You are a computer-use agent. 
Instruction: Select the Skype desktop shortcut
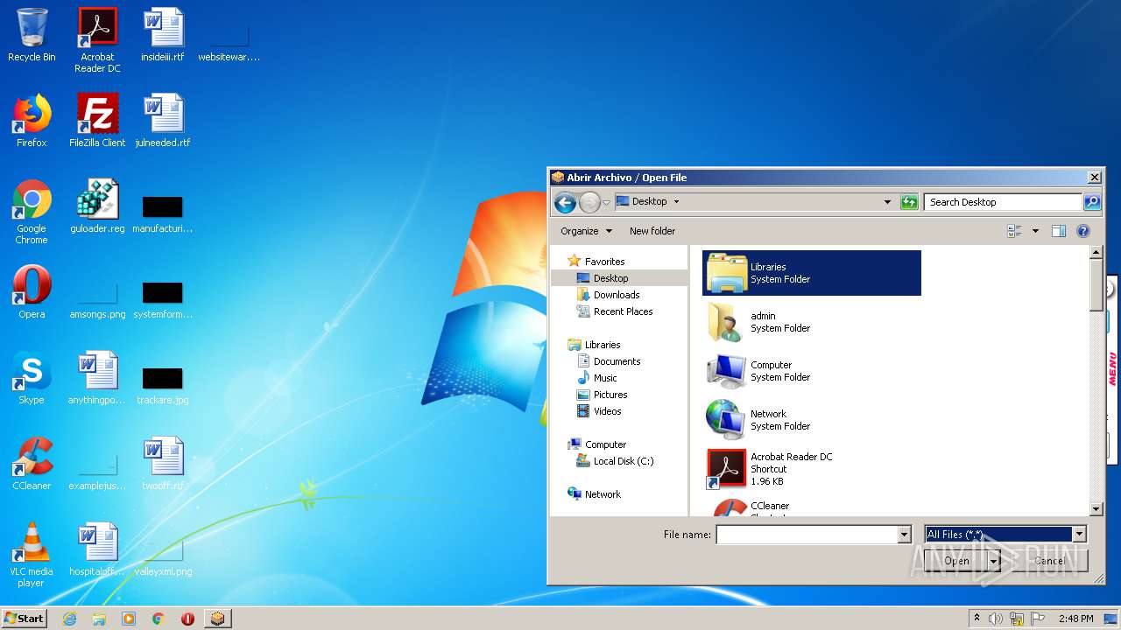click(32, 378)
